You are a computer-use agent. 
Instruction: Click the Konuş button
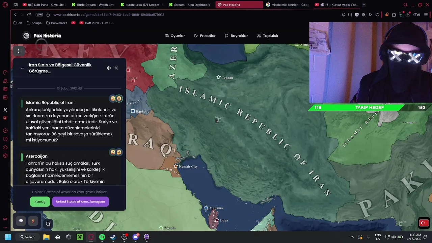(x=40, y=201)
